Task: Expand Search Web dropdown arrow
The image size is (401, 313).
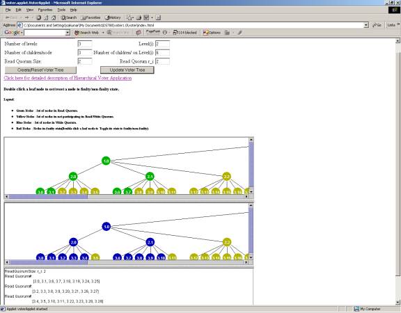Action: click(103, 33)
